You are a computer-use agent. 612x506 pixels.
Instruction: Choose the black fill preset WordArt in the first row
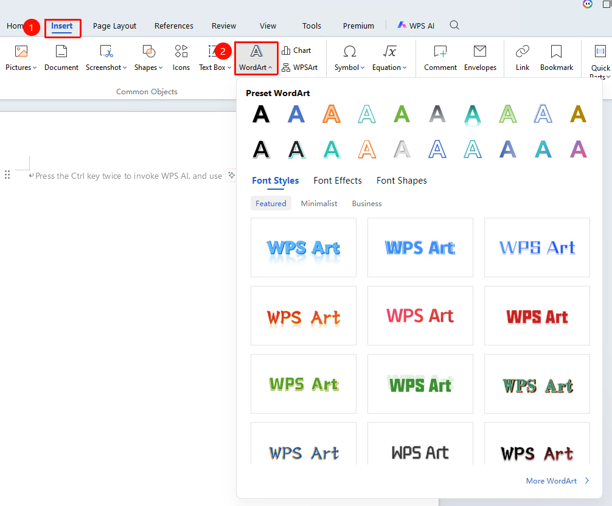[261, 114]
